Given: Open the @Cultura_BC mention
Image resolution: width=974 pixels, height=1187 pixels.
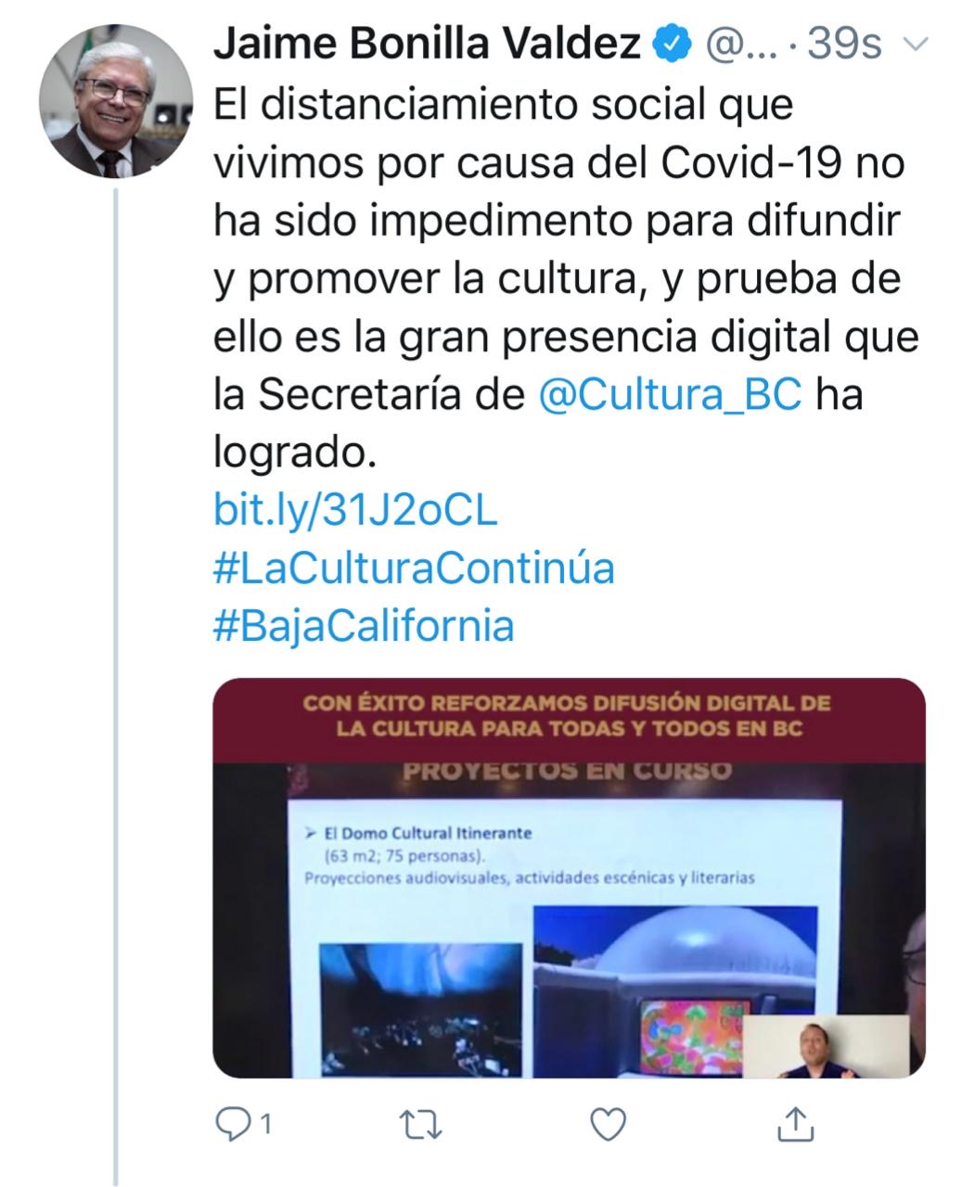Looking at the screenshot, I should 670,395.
